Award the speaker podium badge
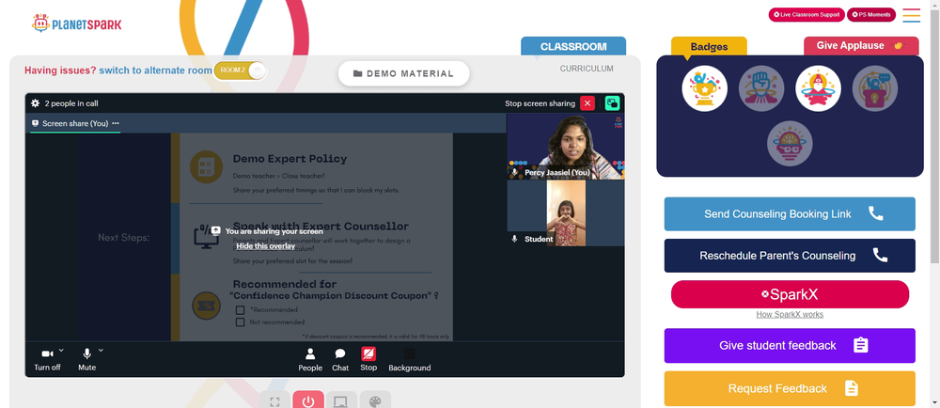 point(875,88)
